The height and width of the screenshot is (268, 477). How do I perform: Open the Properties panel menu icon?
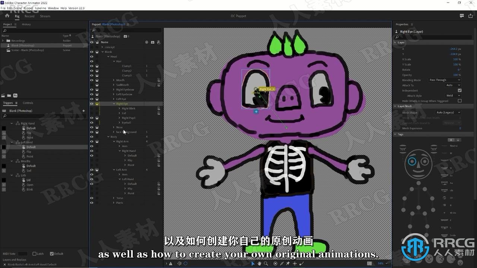(x=411, y=25)
